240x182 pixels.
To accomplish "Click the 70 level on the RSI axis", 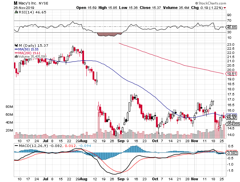I will [x=229, y=20].
